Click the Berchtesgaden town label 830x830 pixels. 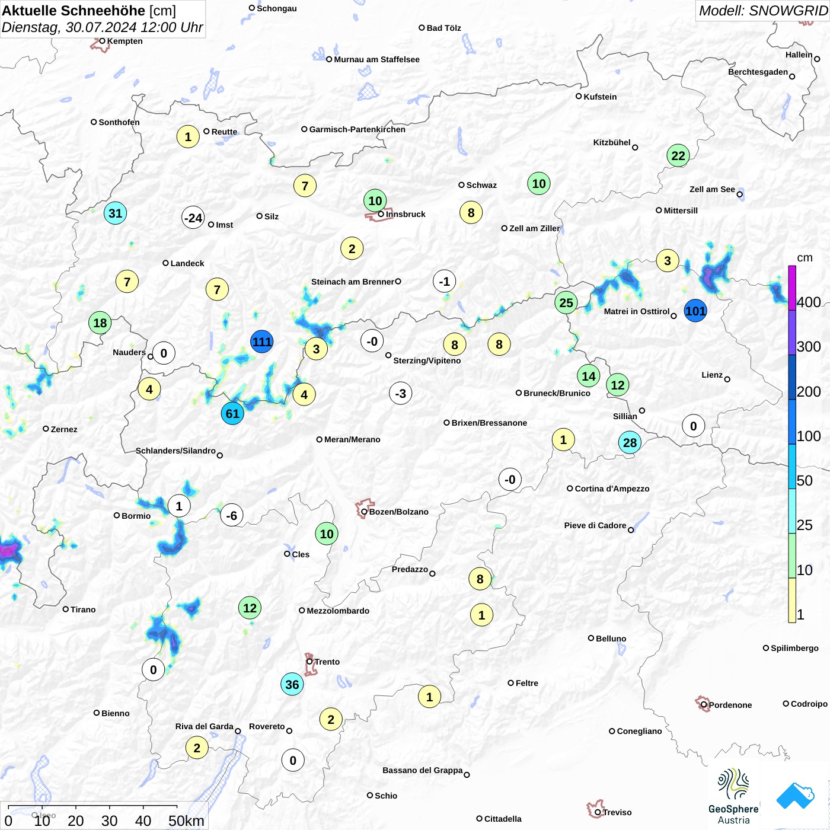[758, 72]
